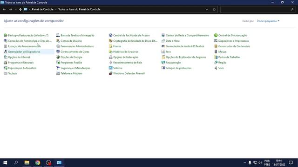The width and height of the screenshot is (298, 167).
Task: Click Todos os Itens breadcrumb segment
Action: 79,9
